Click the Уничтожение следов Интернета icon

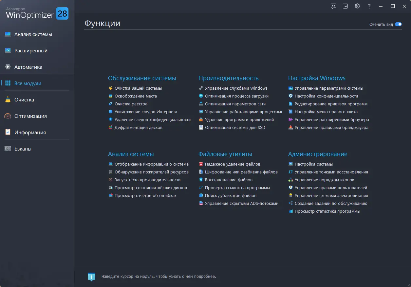point(110,112)
